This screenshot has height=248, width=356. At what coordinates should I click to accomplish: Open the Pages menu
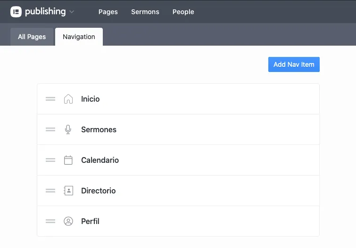pos(108,12)
